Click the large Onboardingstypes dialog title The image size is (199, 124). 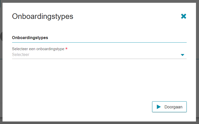pos(43,16)
